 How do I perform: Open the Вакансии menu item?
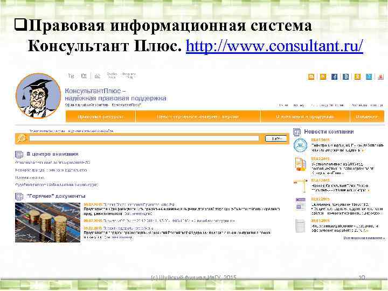point(367,116)
